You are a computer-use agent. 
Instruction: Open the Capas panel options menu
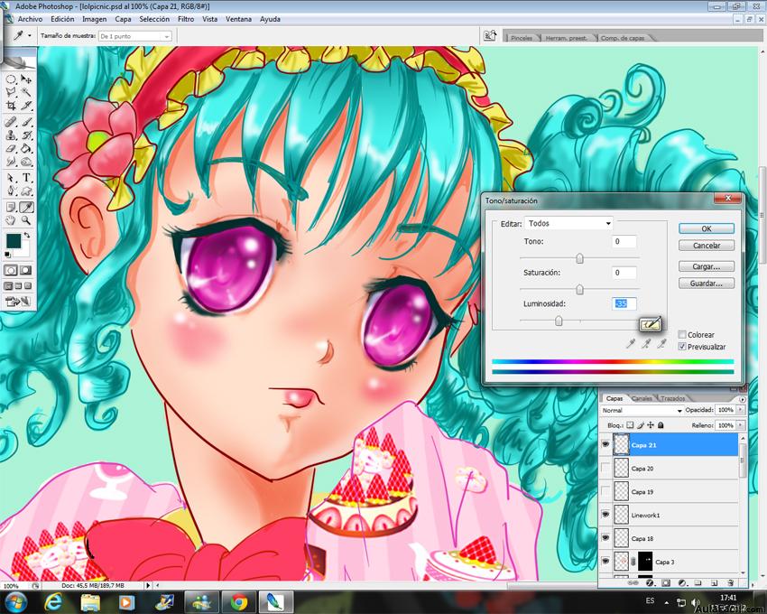[743, 399]
